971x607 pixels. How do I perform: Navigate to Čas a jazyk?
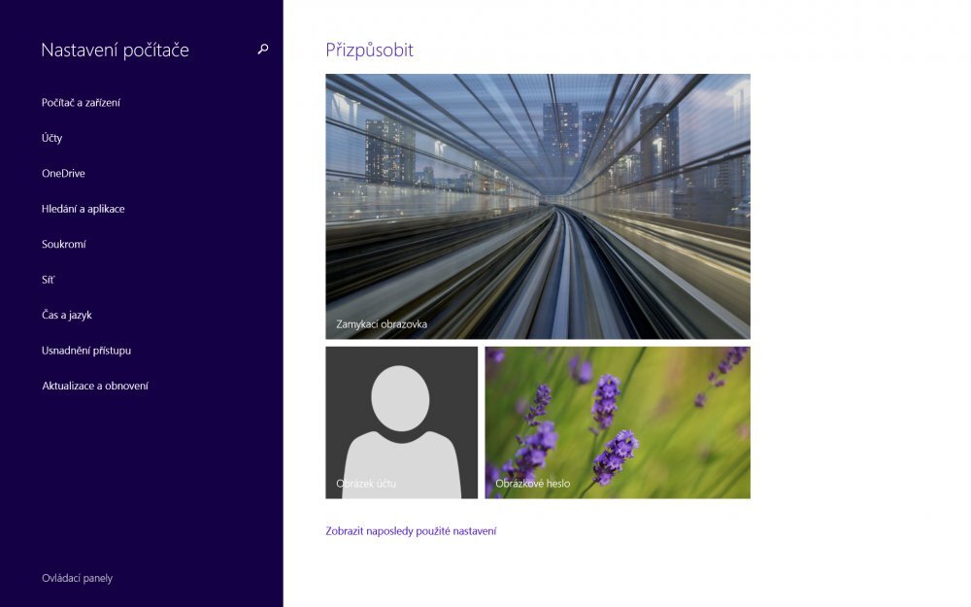(67, 316)
